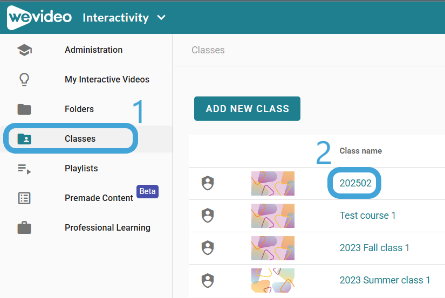
Task: Click the Classes folder-person icon
Action: pyautogui.click(x=24, y=139)
